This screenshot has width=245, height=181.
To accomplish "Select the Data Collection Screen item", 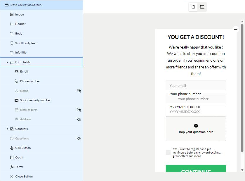I will point(41,5).
